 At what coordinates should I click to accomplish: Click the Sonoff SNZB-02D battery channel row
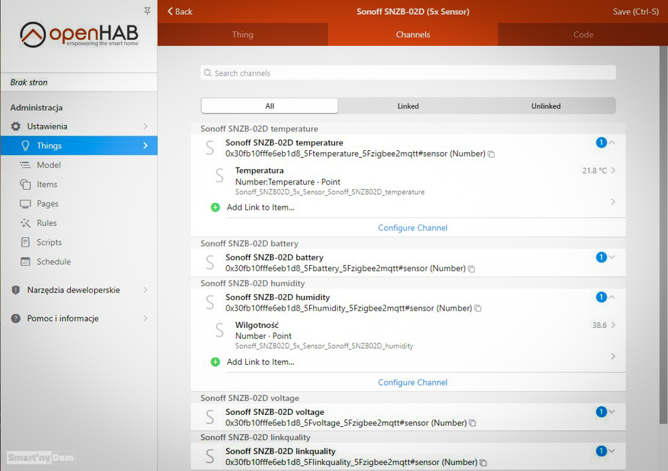408,263
